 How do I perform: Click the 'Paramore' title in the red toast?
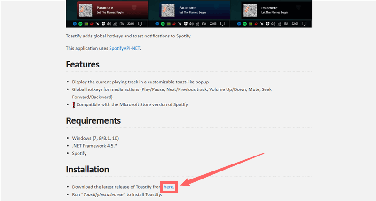click(x=104, y=7)
